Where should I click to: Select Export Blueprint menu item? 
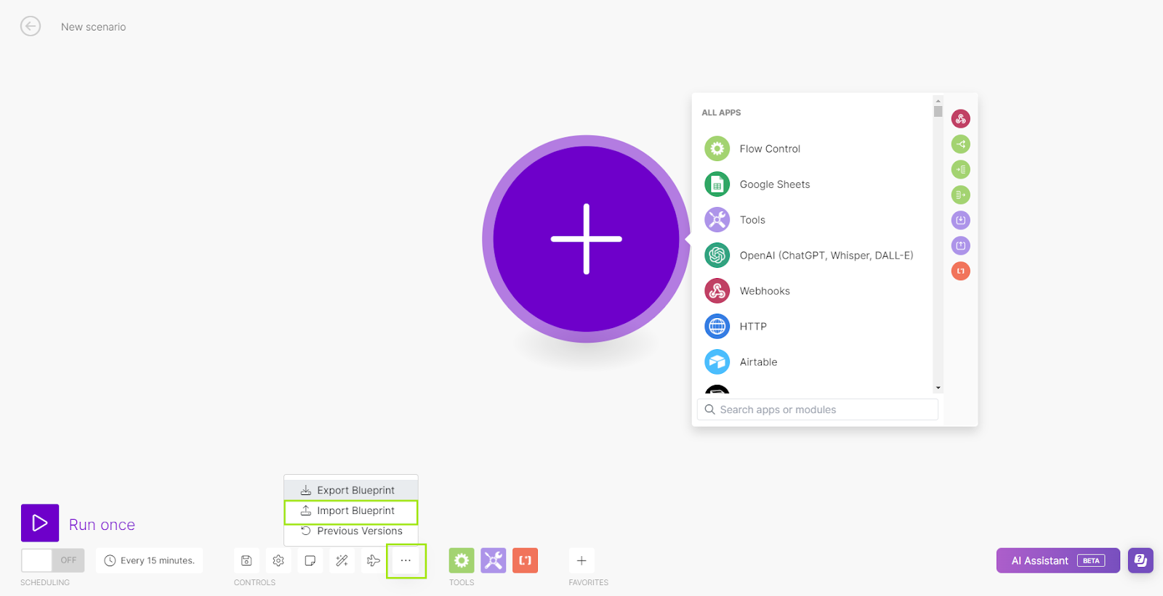(351, 490)
